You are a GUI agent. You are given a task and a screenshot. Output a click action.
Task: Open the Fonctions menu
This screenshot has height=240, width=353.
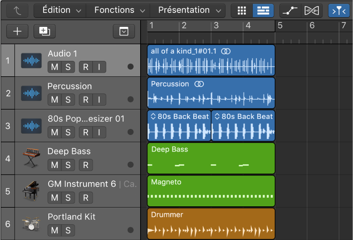[118, 10]
